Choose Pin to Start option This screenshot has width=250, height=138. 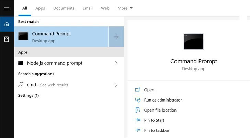[154, 120]
